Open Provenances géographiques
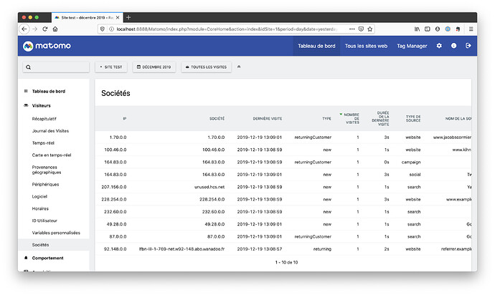495x295 pixels. (47, 170)
